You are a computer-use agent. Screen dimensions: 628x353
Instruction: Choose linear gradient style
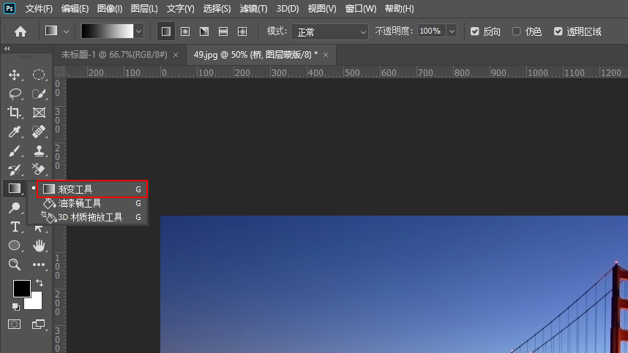[166, 31]
